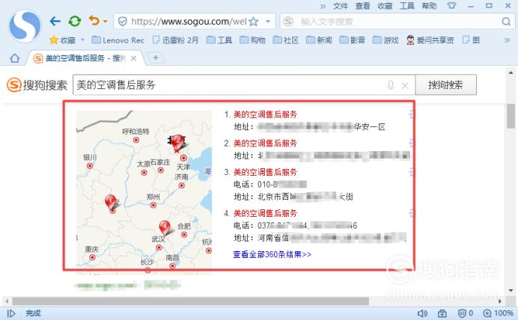Image resolution: width=518 pixels, height=320 pixels.
Task: Click the popup window icon in the status bar
Action: 442,313
